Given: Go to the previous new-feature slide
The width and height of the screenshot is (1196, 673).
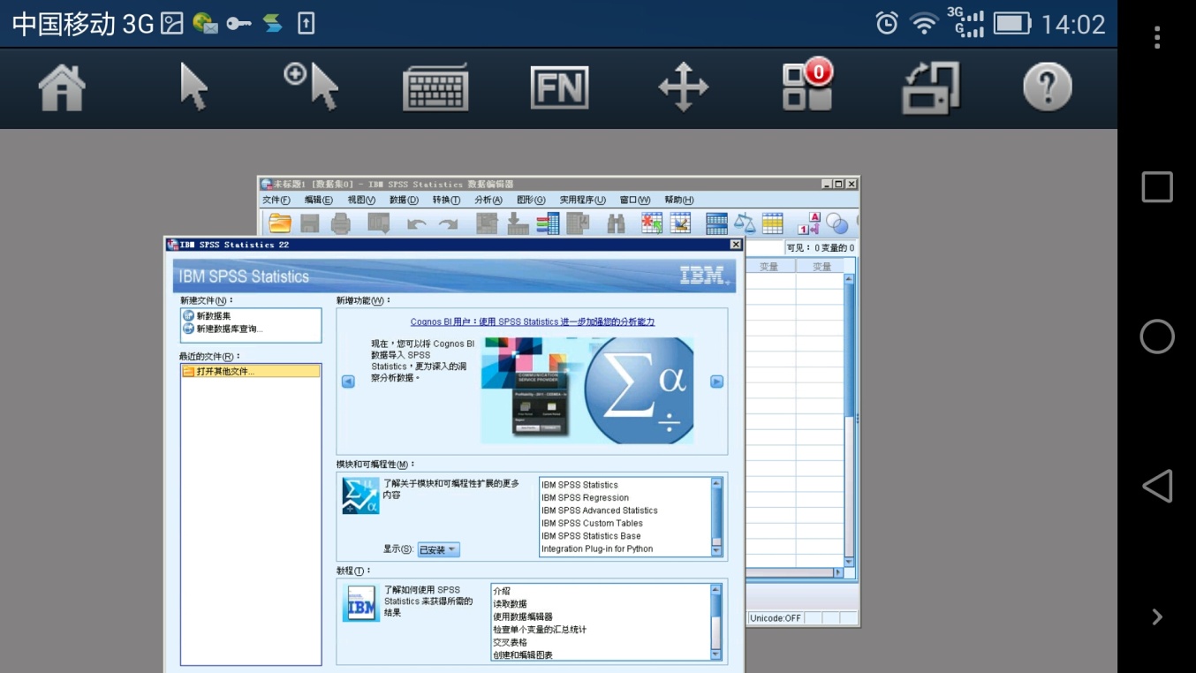Looking at the screenshot, I should pyautogui.click(x=348, y=382).
